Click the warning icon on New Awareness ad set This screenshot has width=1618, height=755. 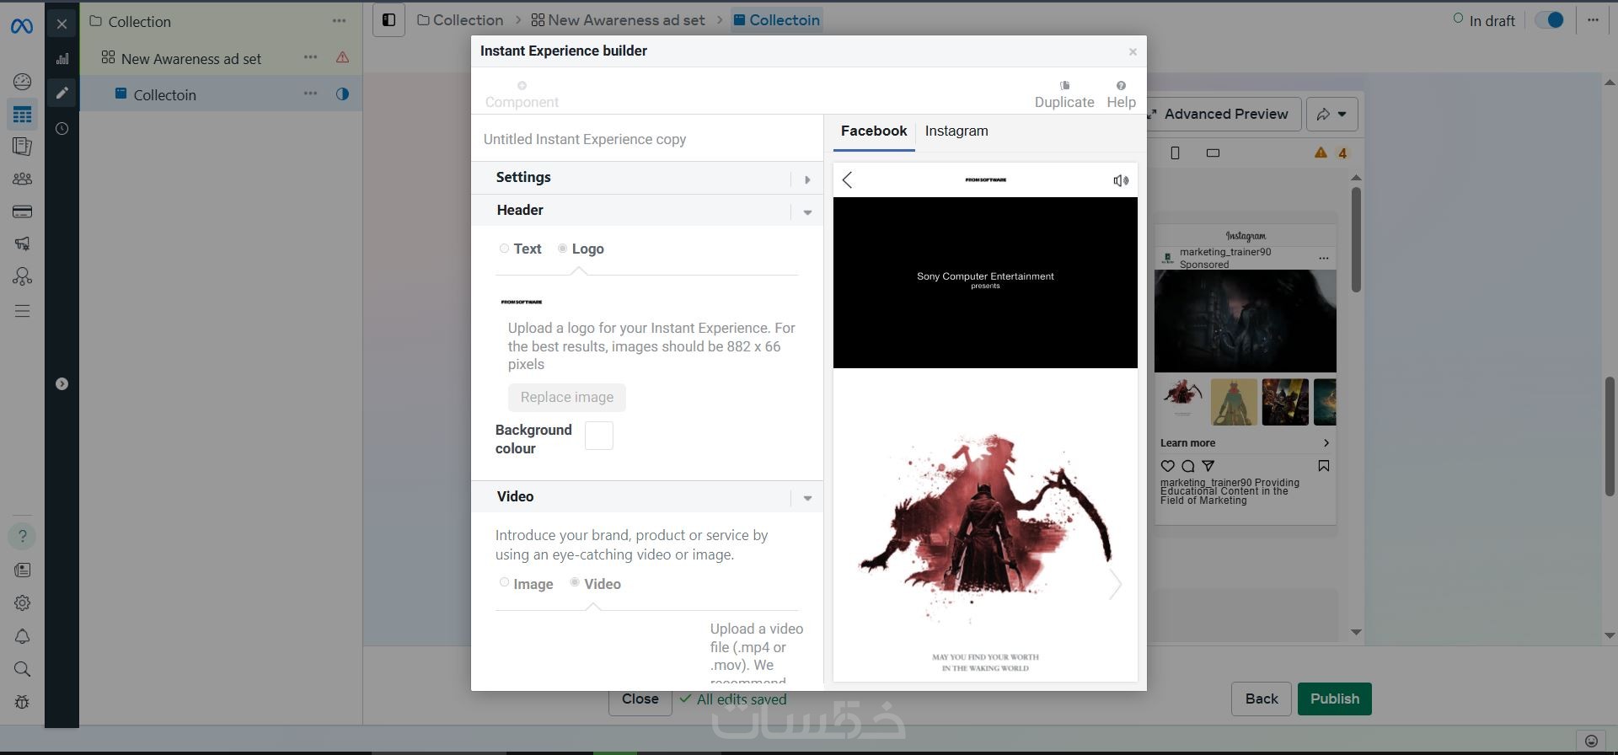tap(342, 57)
